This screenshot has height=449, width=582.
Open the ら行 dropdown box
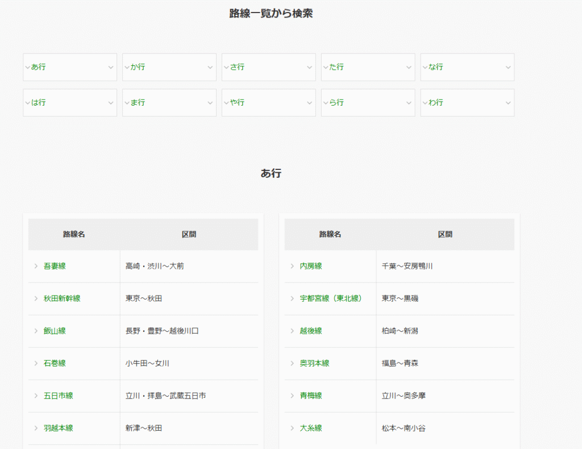pos(368,102)
